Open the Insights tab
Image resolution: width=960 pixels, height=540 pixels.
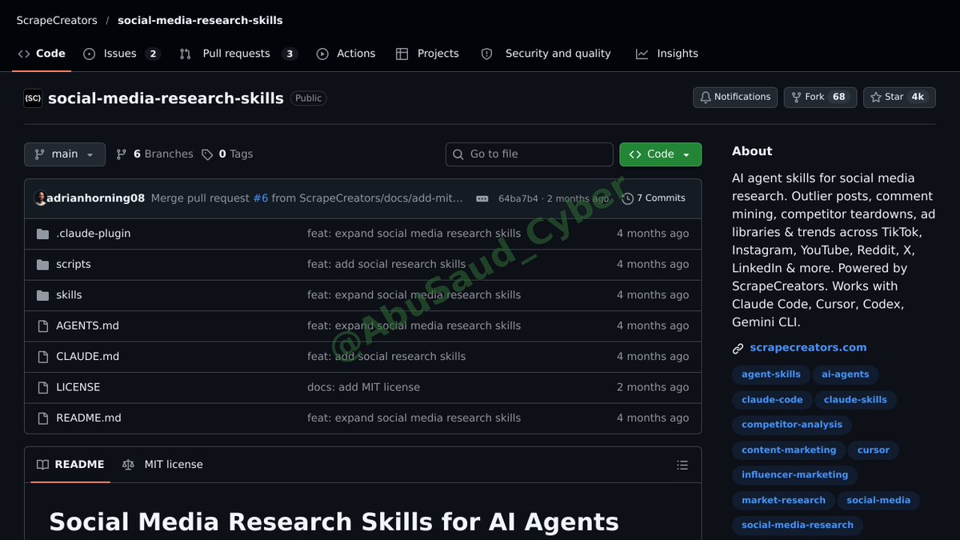667,54
